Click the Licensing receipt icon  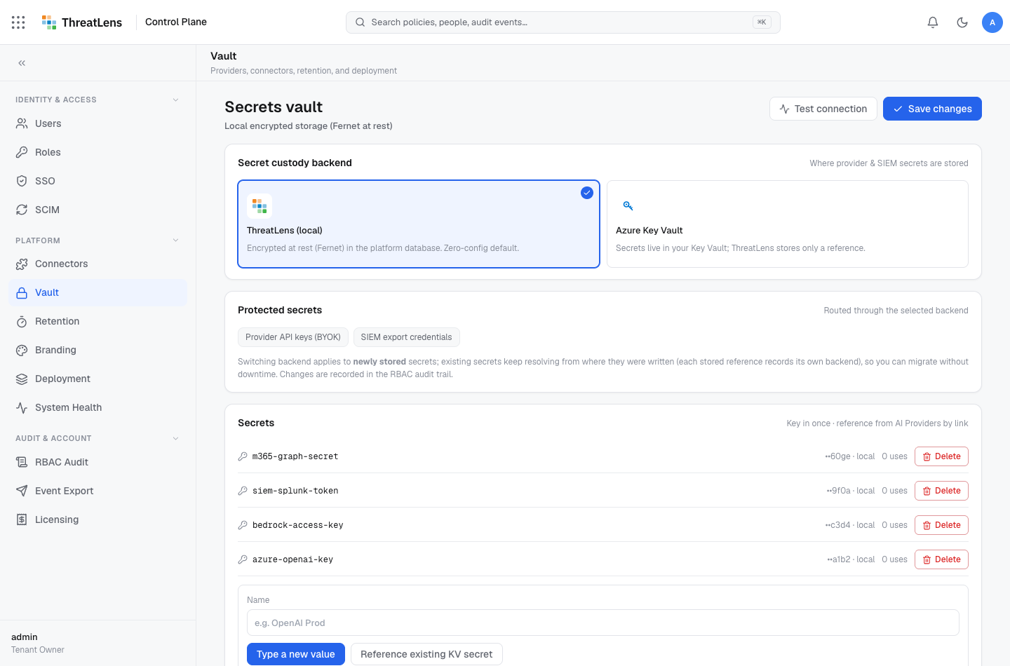[x=22, y=519]
